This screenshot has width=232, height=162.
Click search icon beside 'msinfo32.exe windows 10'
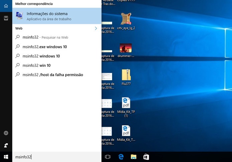pos(17,47)
